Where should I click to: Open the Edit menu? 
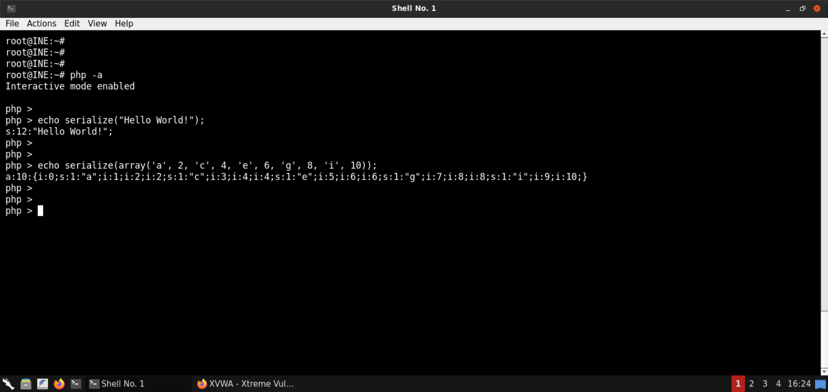point(72,24)
